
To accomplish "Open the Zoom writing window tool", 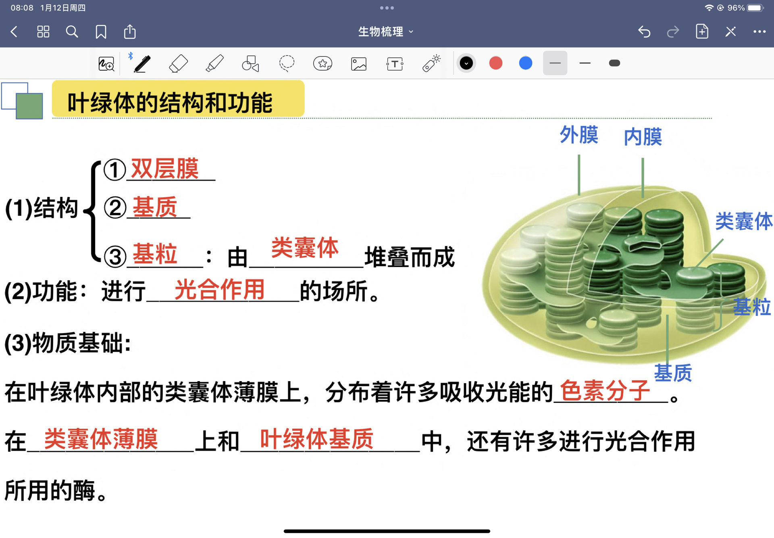I will point(106,63).
